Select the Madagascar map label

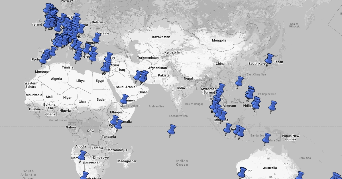point(127,161)
